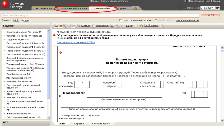The width and height of the screenshot is (224, 126).
Task: Open Гражданский кодекс РФ (часть I)
Action: pos(25,43)
